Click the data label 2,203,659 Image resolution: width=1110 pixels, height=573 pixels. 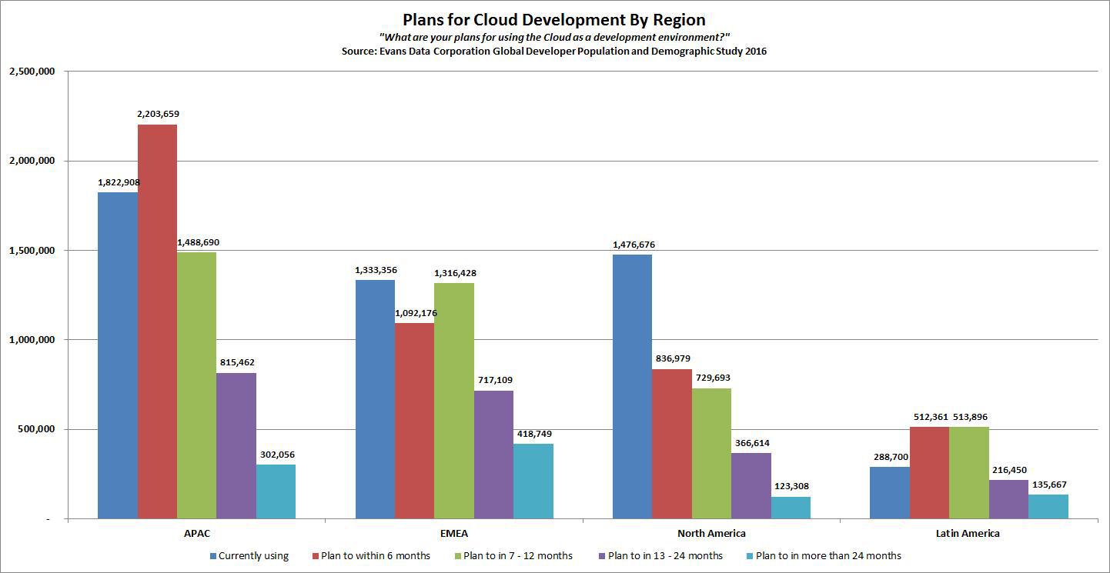[x=158, y=114]
